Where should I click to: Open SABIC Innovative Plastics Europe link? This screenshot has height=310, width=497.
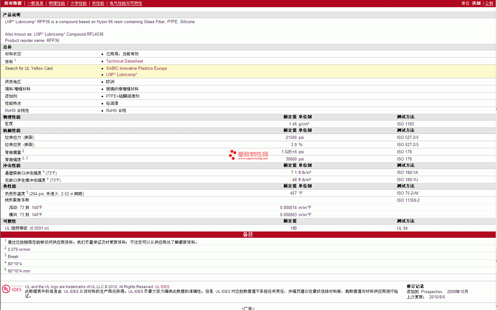click(x=136, y=69)
